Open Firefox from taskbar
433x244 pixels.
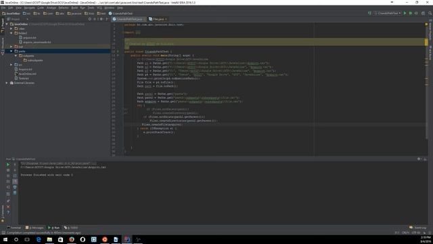click(x=72, y=239)
